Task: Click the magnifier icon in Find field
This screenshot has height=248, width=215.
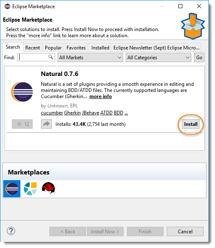Action: pyautogui.click(x=51, y=57)
